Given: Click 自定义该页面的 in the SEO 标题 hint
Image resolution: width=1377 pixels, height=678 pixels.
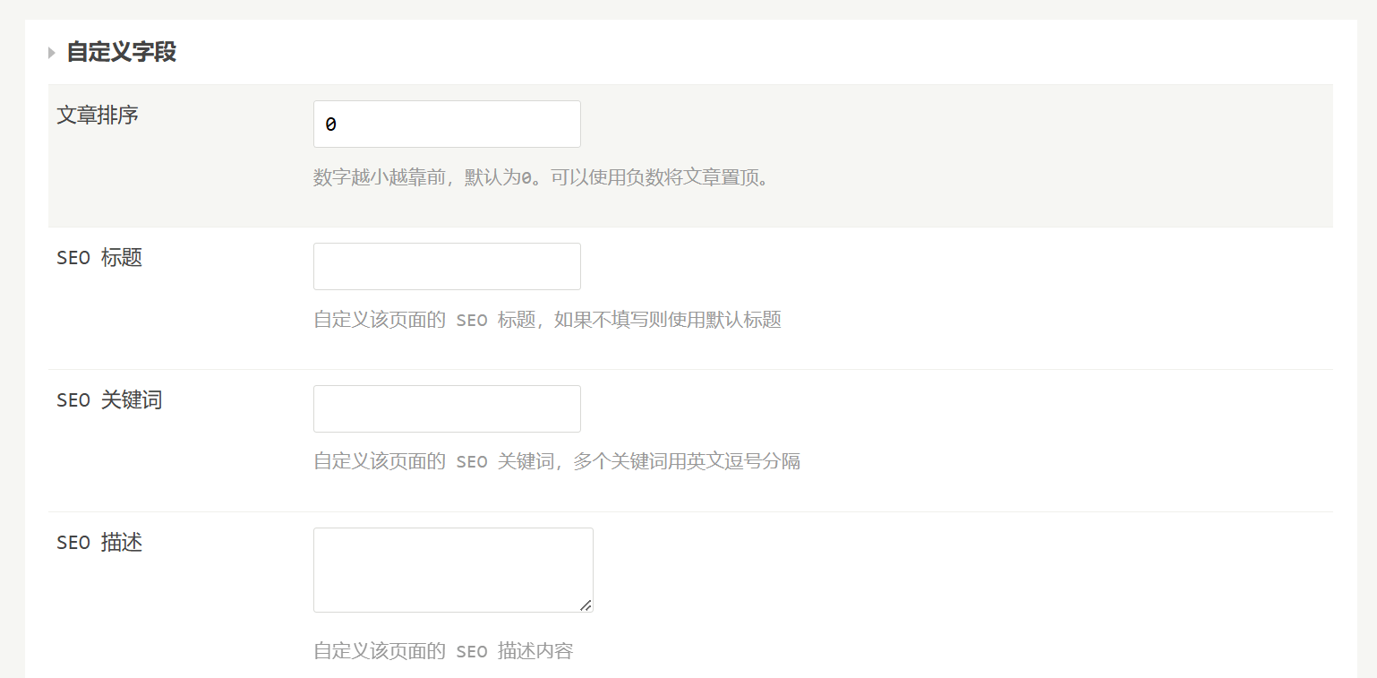Looking at the screenshot, I should [x=380, y=320].
